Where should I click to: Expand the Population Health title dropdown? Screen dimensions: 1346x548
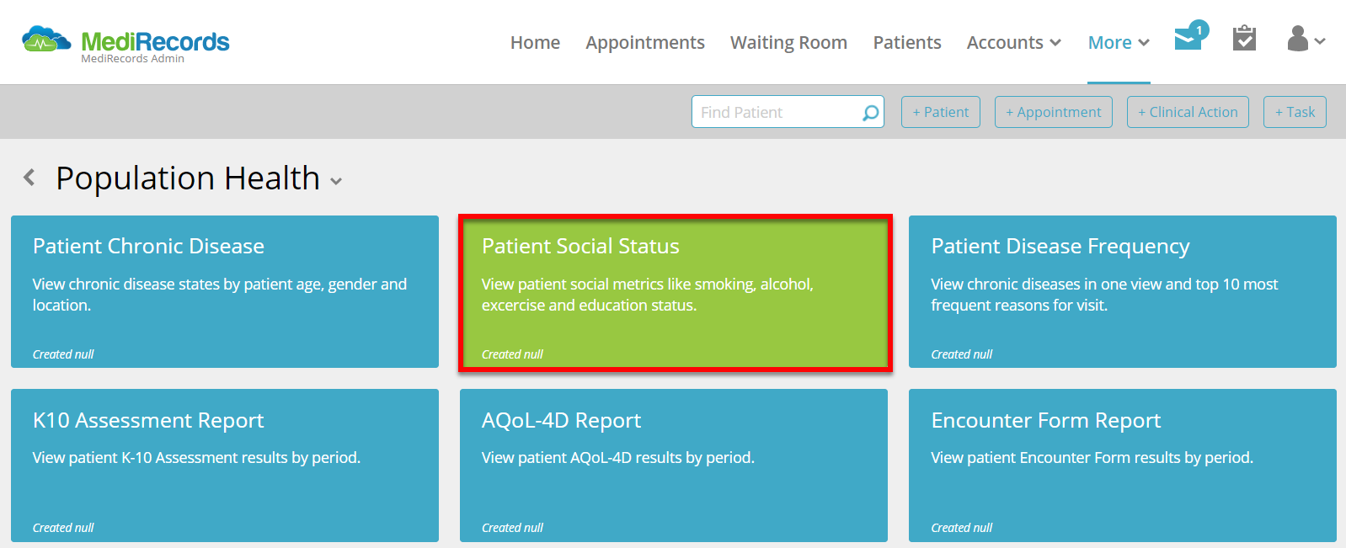coord(336,181)
